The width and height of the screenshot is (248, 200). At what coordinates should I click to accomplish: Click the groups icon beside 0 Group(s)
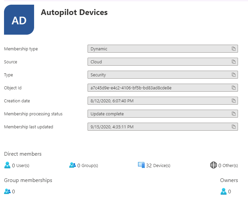coord(73,165)
